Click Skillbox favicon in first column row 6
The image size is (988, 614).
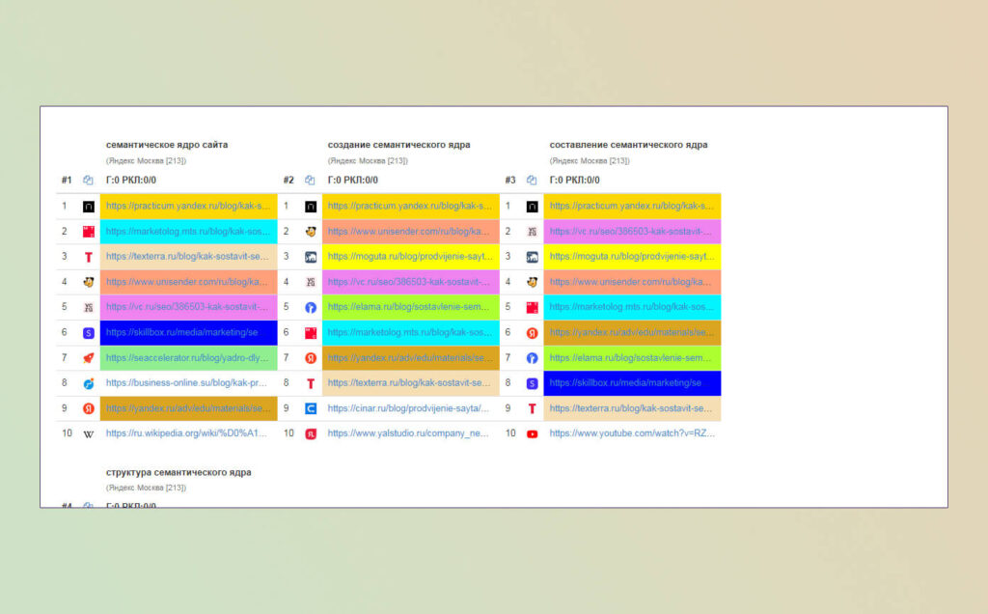(x=89, y=333)
